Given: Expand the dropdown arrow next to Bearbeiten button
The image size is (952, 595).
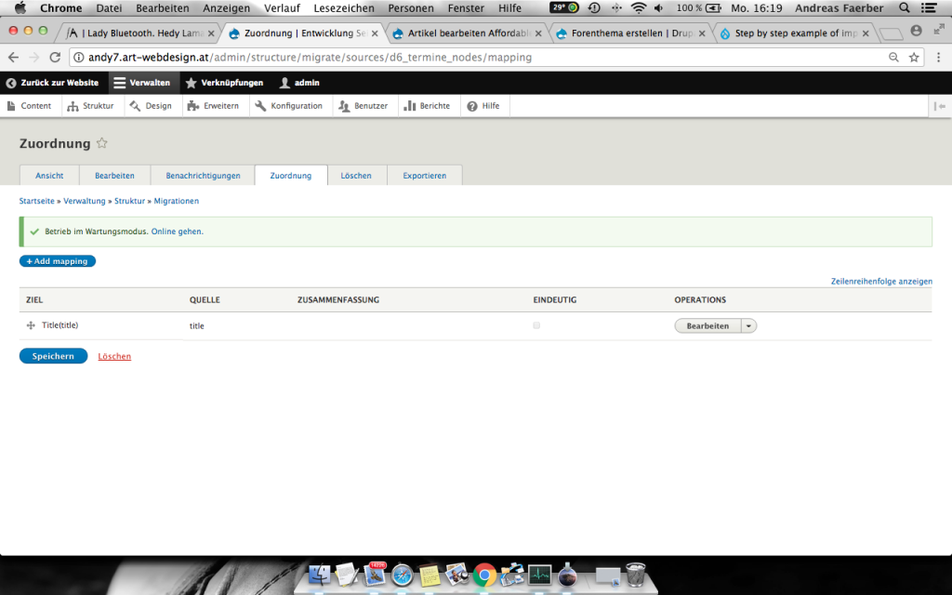Looking at the screenshot, I should click(749, 325).
